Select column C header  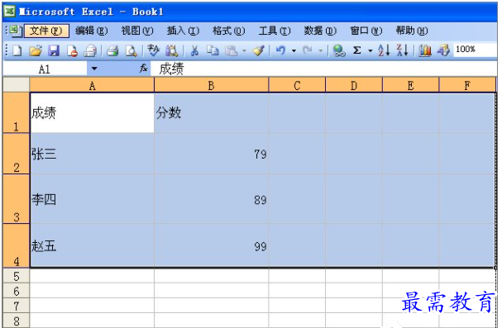point(297,85)
